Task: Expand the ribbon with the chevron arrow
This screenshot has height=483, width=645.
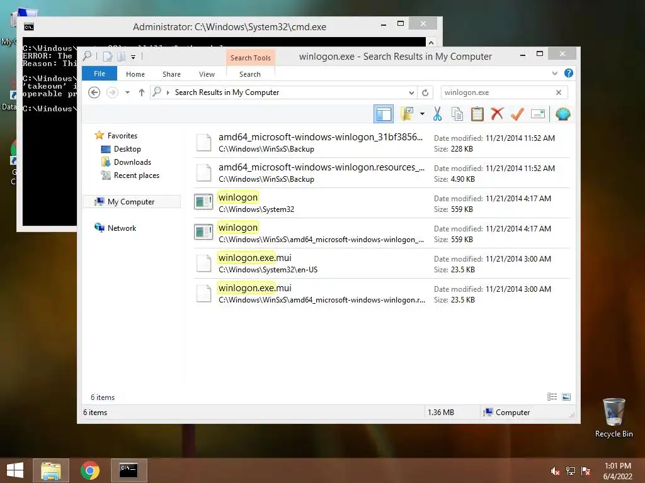Action: pos(554,73)
